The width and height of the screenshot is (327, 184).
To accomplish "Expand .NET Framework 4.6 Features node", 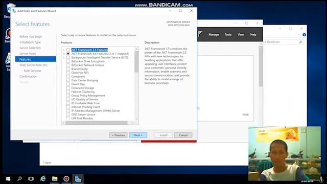I will [x=64, y=54].
